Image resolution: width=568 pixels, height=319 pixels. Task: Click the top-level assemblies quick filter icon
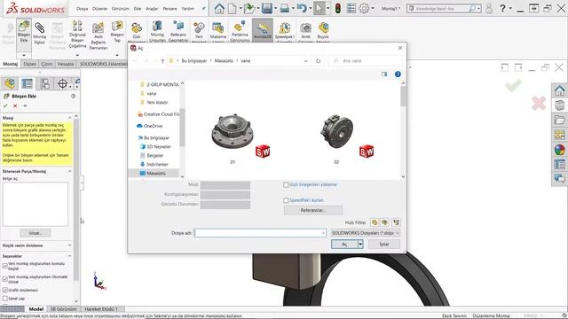[396, 222]
